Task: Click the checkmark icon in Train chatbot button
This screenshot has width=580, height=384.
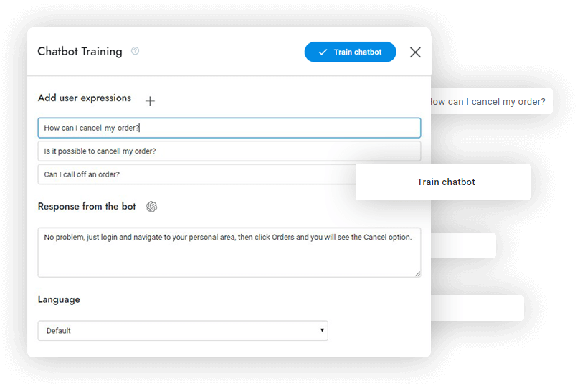Action: pyautogui.click(x=323, y=52)
